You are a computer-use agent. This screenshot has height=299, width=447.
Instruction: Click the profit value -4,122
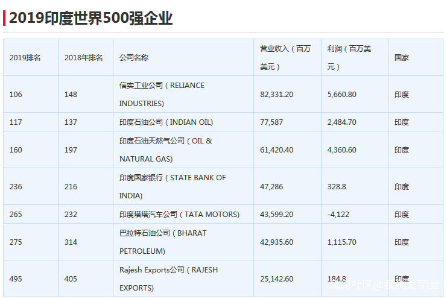338,214
